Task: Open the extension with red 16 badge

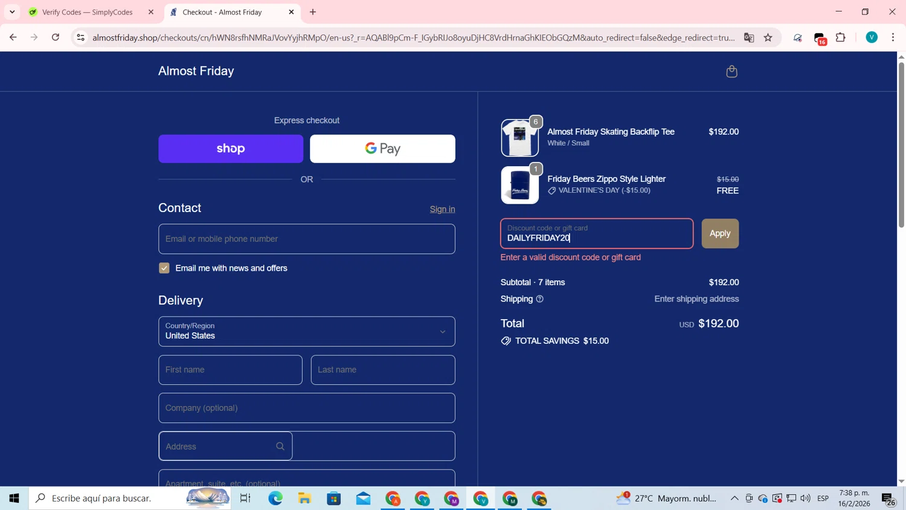Action: pos(820,39)
